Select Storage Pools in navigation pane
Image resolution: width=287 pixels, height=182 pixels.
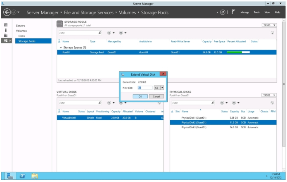33,41
